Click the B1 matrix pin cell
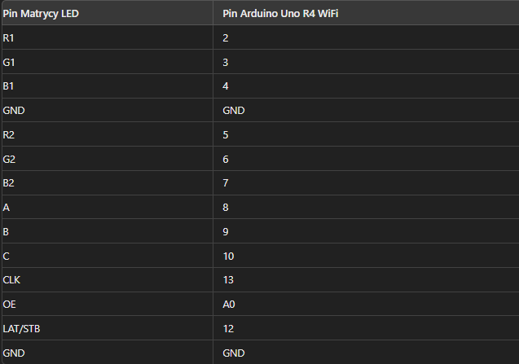The width and height of the screenshot is (519, 364). point(8,86)
